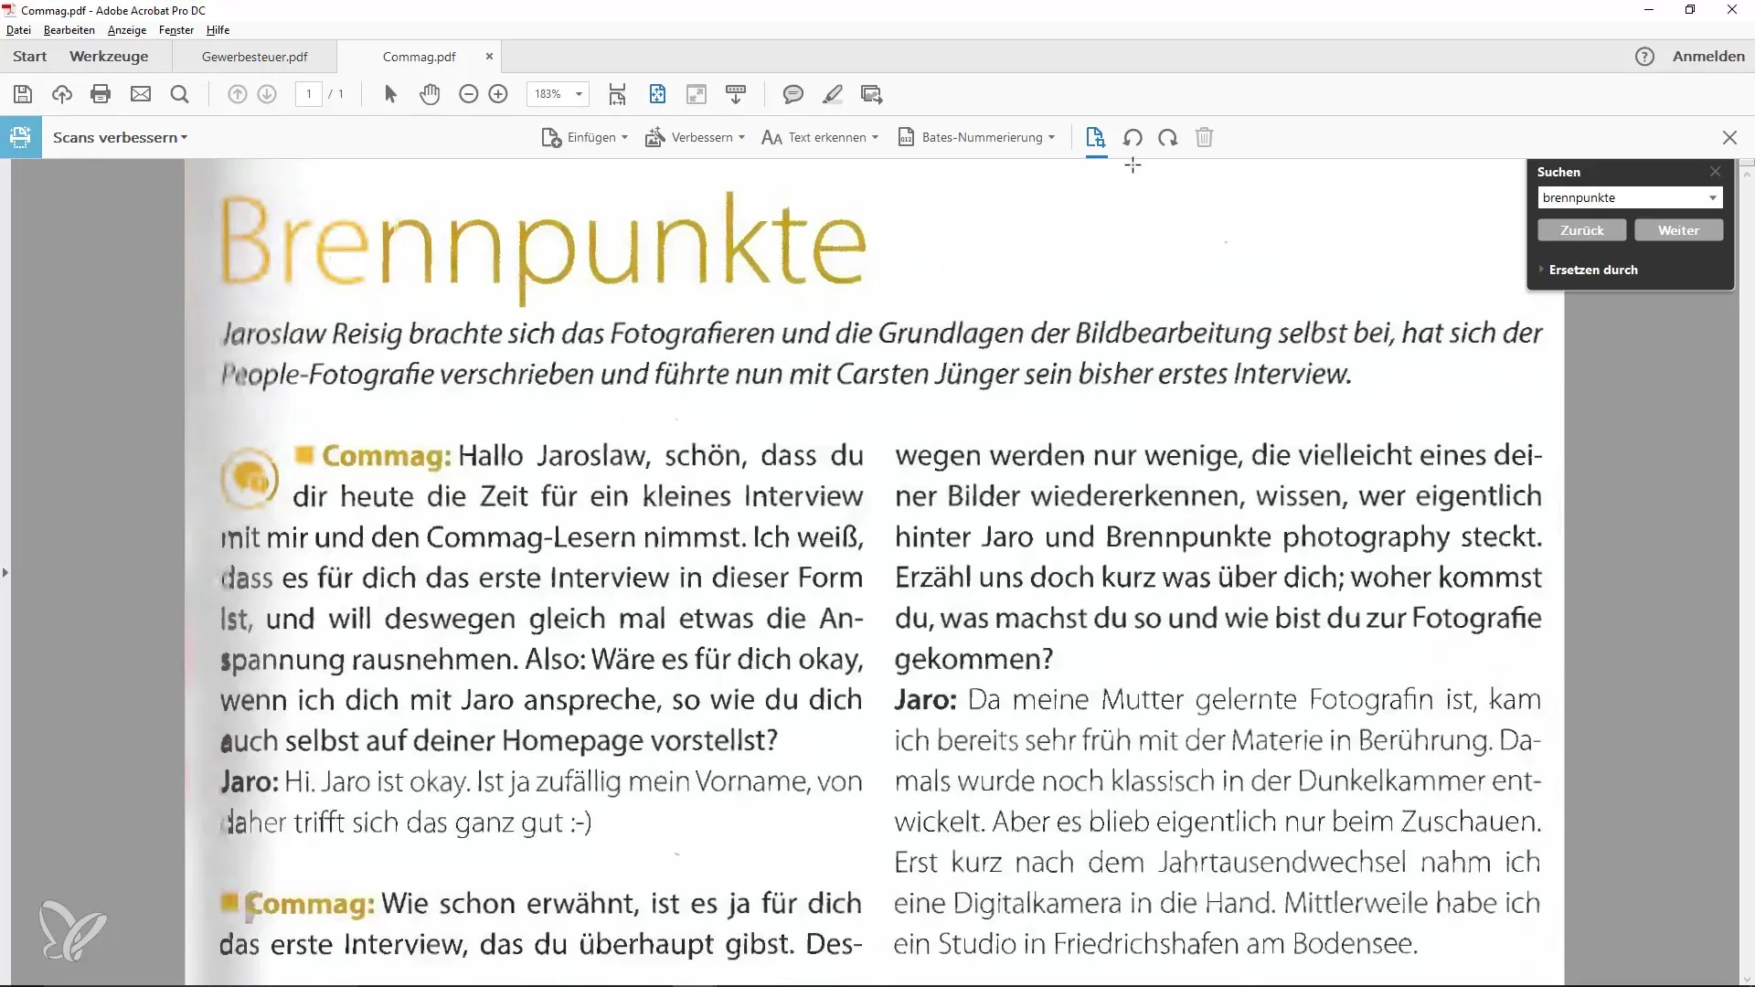
Task: Expand the left navigation pane arrow
Action: point(5,572)
